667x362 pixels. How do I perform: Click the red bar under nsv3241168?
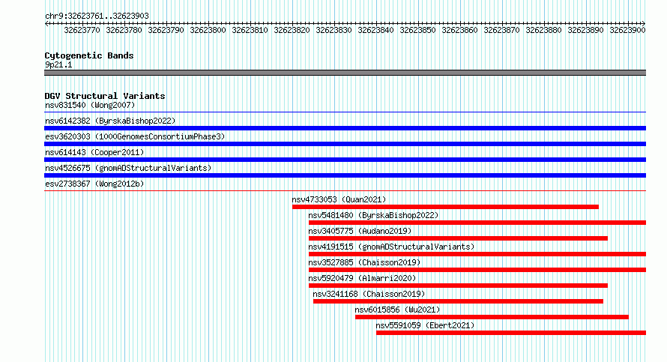(x=458, y=301)
